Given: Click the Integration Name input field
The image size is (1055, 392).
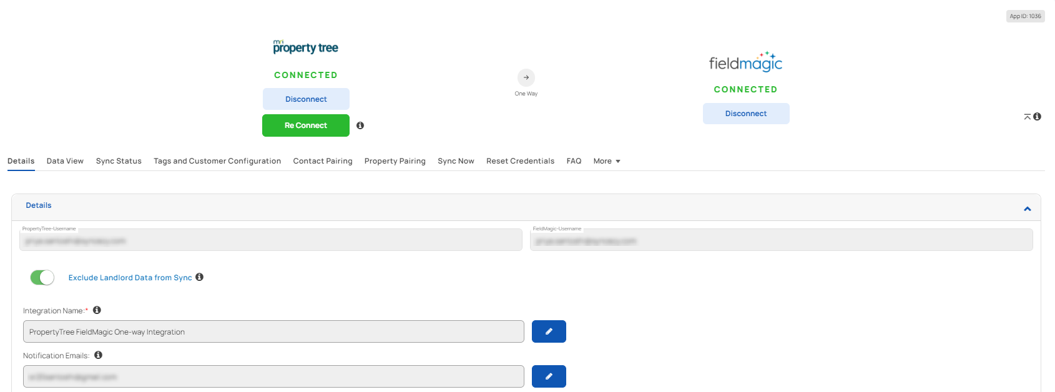Looking at the screenshot, I should [273, 331].
